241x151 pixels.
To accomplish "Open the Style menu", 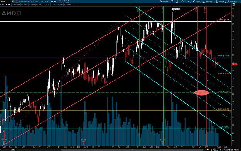I will coord(196,2).
